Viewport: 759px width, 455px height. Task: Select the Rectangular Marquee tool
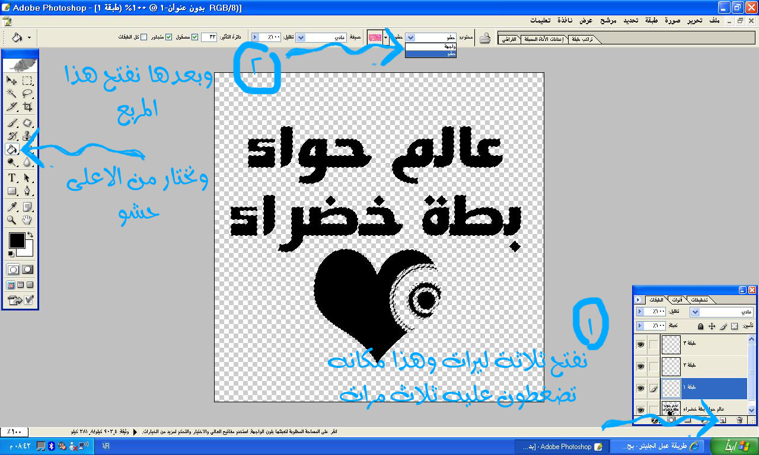[x=27, y=81]
